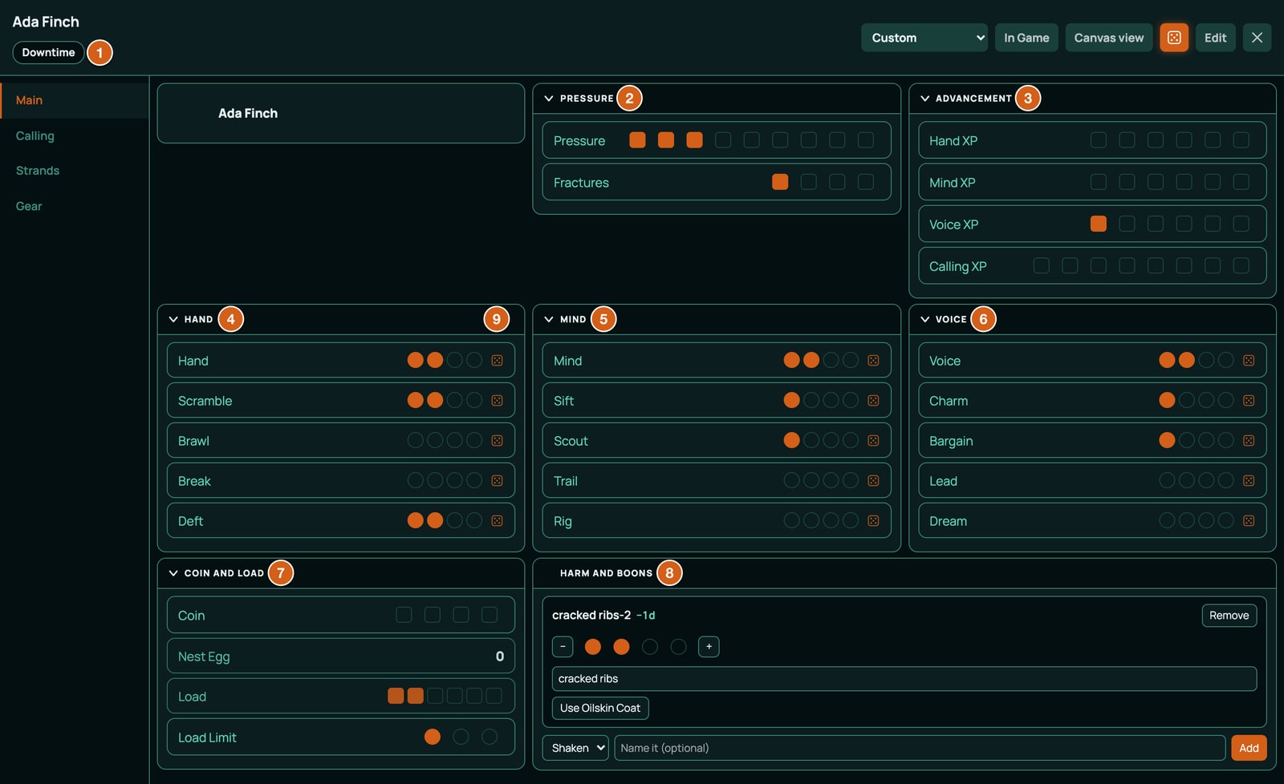Roll dice for Charm

point(1249,401)
